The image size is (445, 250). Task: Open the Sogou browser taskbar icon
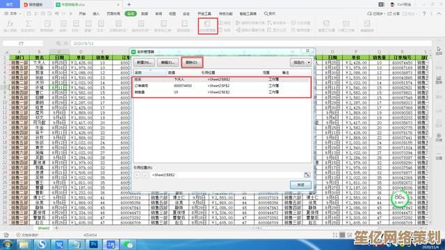point(42,244)
